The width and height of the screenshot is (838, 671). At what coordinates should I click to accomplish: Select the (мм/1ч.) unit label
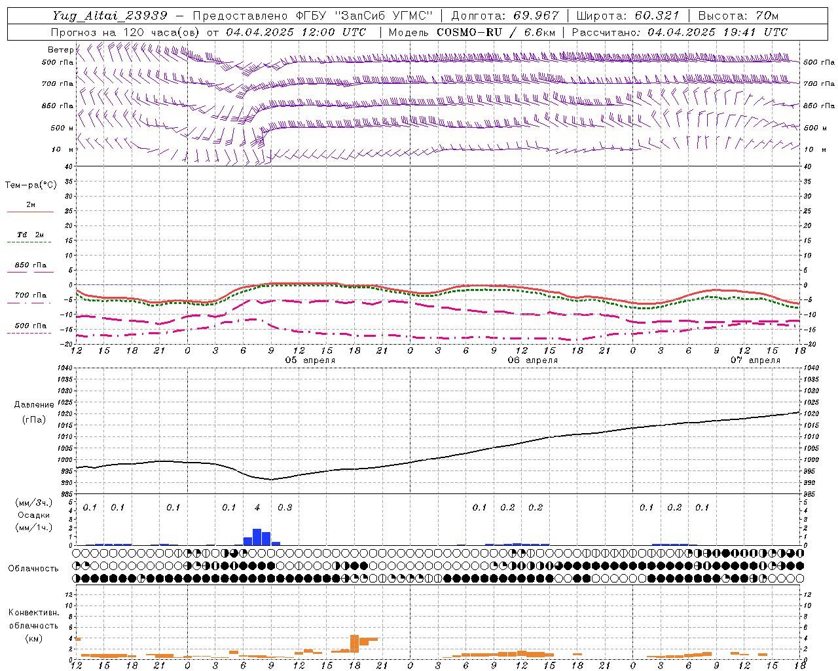(x=34, y=527)
